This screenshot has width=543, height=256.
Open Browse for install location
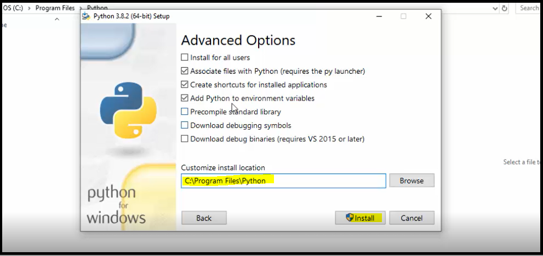point(411,181)
